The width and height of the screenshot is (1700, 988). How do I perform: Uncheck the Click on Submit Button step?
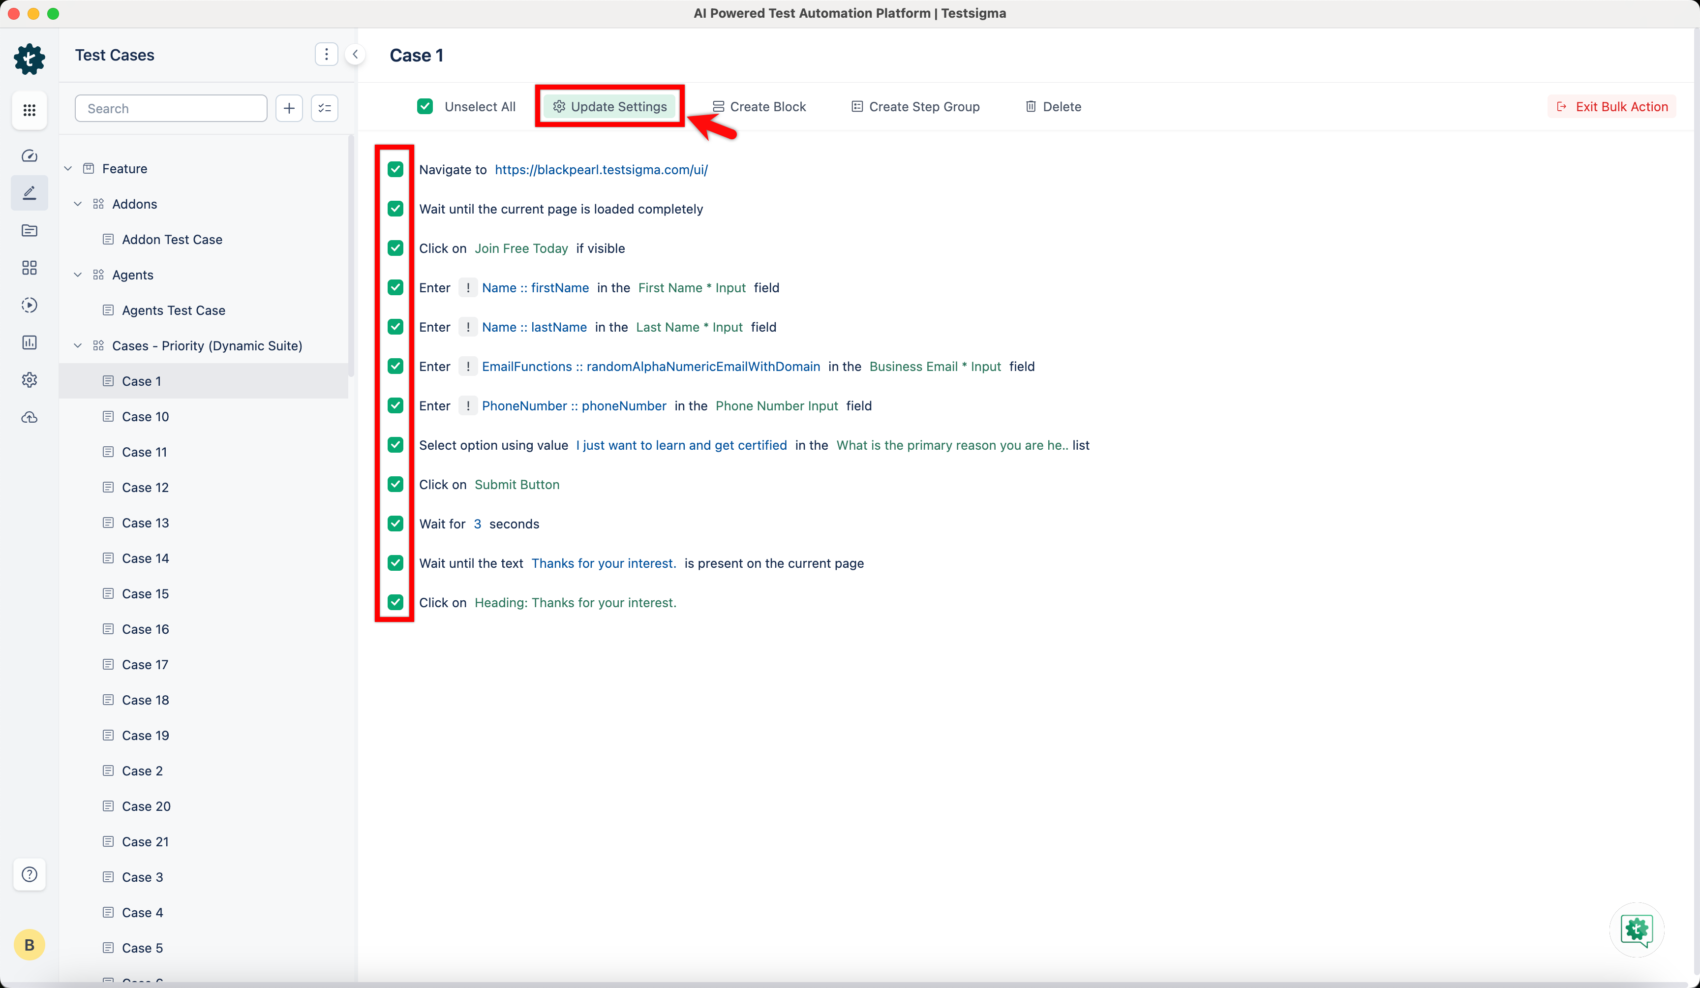point(395,485)
